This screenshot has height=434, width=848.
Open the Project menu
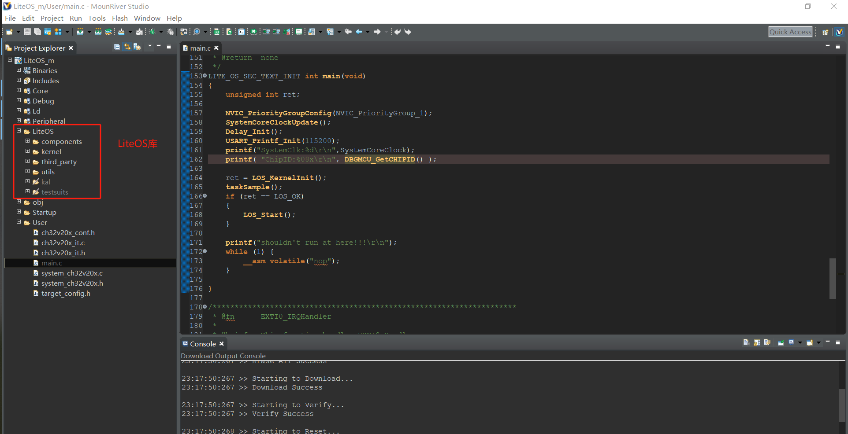click(x=52, y=18)
